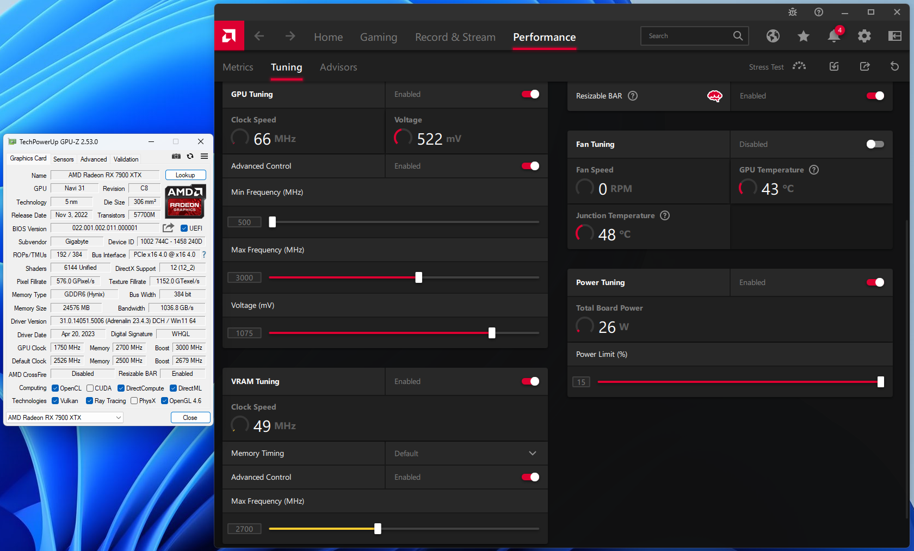
Task: Enable the Fan Tuning toggle
Action: 875,144
